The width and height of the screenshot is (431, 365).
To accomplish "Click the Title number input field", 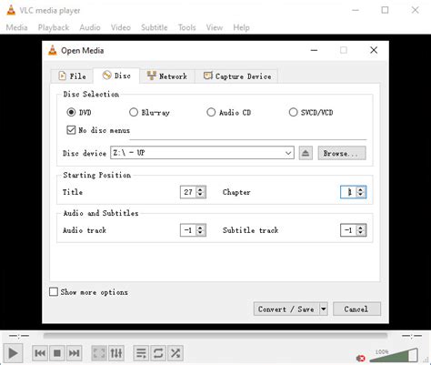I will [x=188, y=192].
